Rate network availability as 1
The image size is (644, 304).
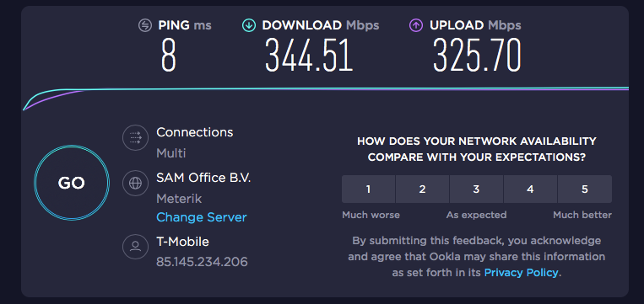coord(368,189)
